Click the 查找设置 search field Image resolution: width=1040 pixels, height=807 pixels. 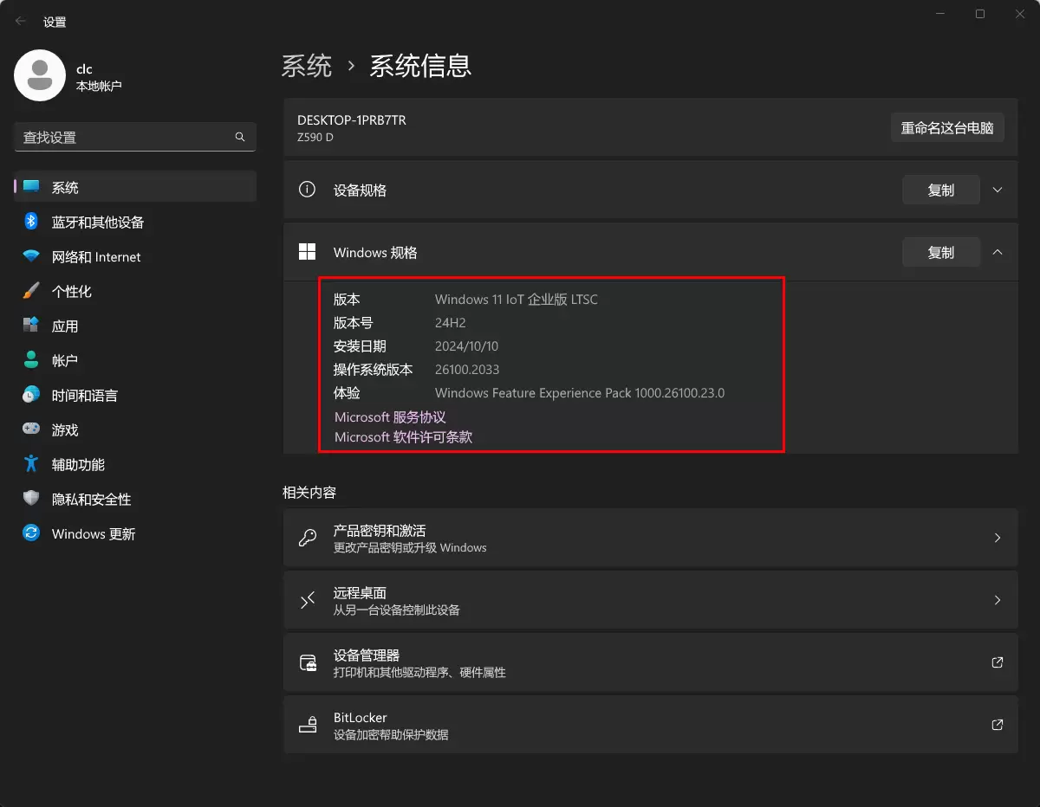135,137
